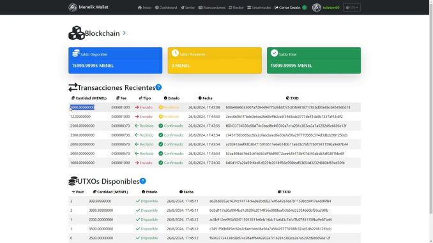Screen dimensions: 433x243
Task: Click the Cantidad (MENEL) header in transactions table
Action: pos(89,98)
